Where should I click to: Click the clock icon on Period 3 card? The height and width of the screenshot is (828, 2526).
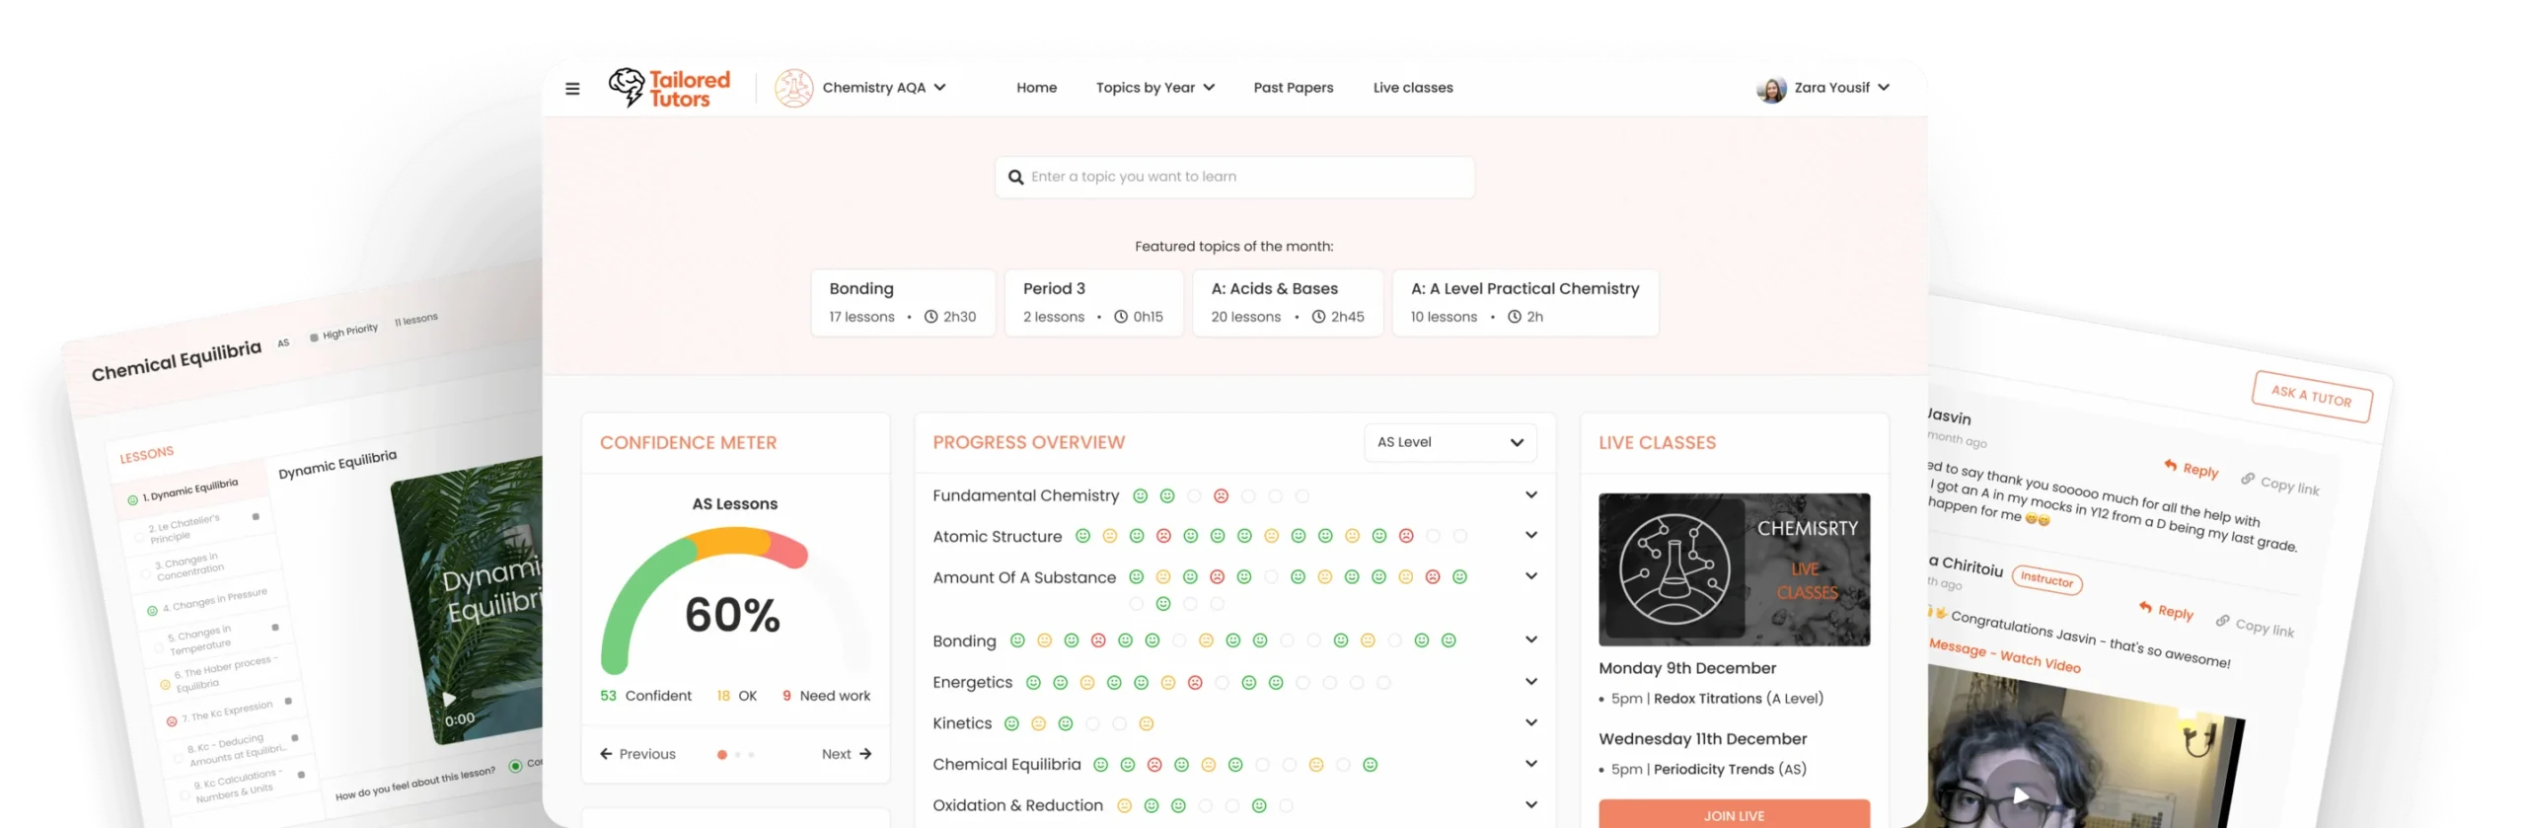(1121, 317)
